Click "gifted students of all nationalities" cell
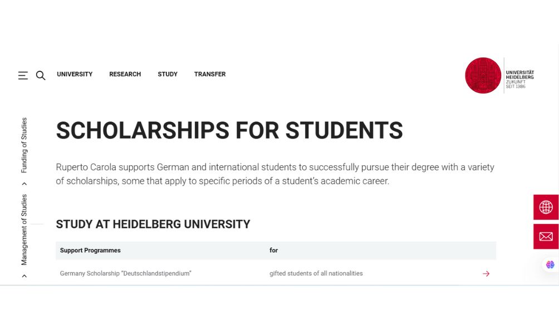The height and width of the screenshot is (329, 559). [316, 273]
